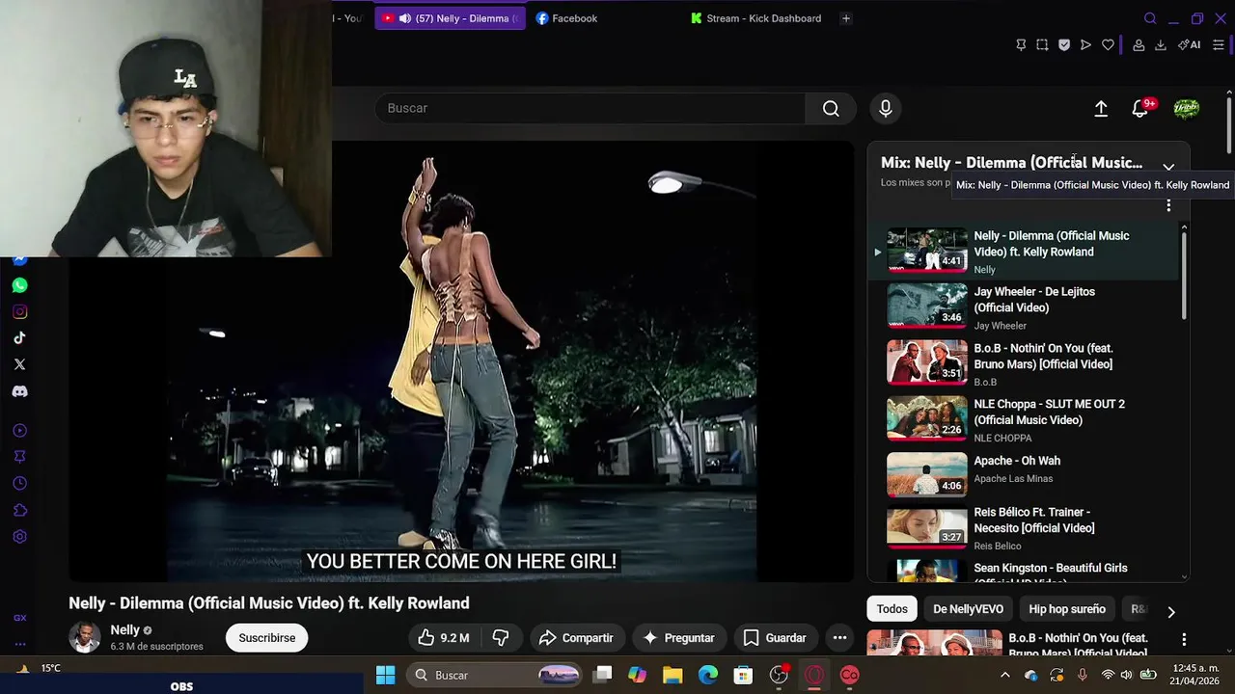1235x694 pixels.
Task: Open the Easy Setup sliders icon
Action: (x=1219, y=44)
